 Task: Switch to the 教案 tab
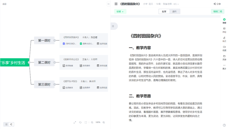pos(164,11)
